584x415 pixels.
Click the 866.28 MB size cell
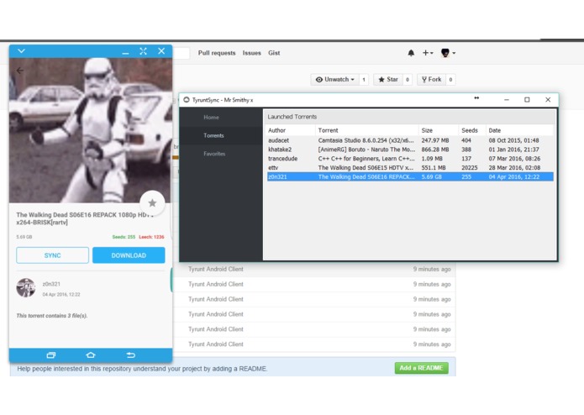point(435,150)
